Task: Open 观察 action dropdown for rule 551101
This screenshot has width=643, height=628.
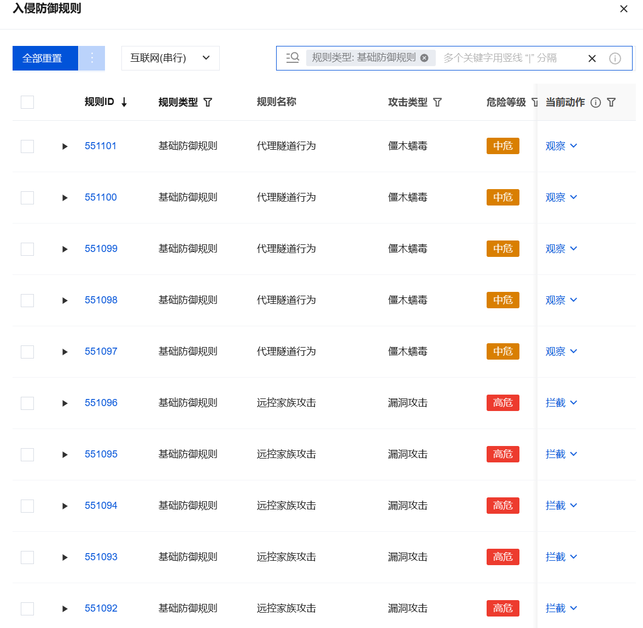Action: coord(562,146)
